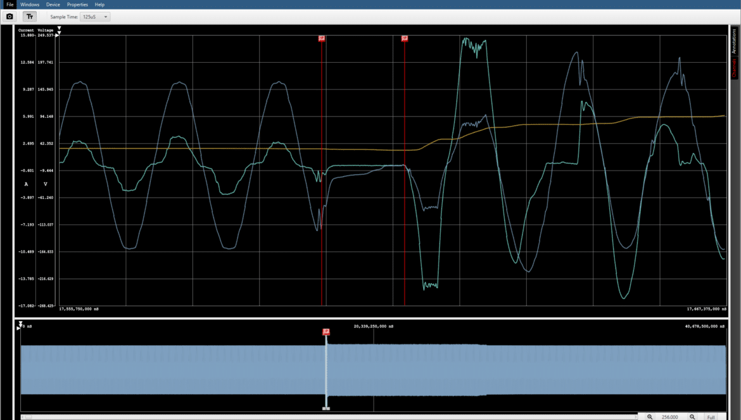Click the Full zoom button
Viewport: 741px width, 420px height.
711,417
